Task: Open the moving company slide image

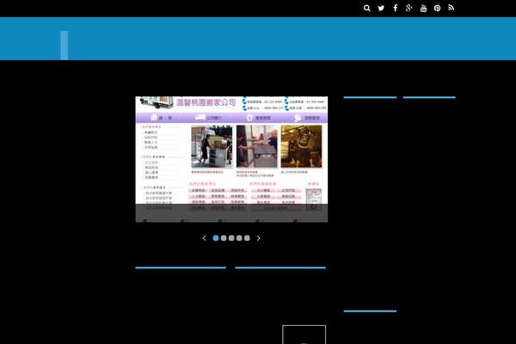Action: (x=231, y=159)
